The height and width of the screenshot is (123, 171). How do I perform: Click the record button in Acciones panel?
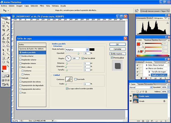[146, 78]
